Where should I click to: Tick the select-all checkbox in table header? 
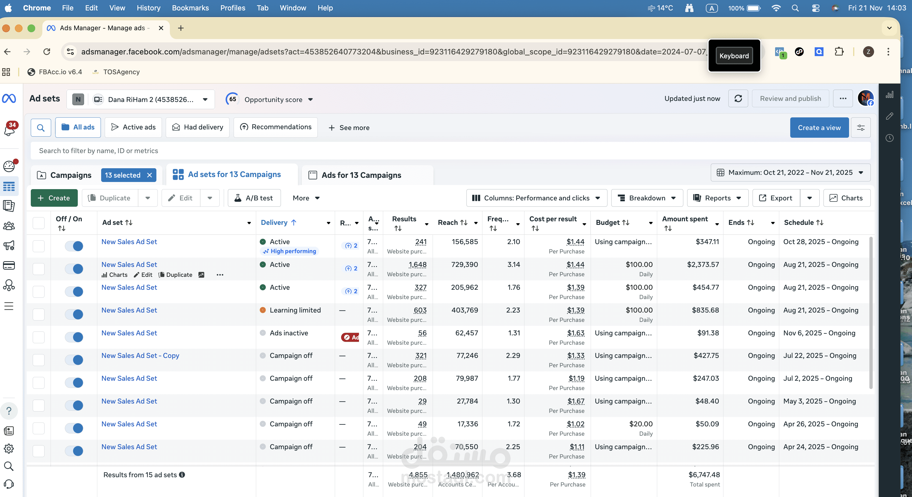point(38,223)
